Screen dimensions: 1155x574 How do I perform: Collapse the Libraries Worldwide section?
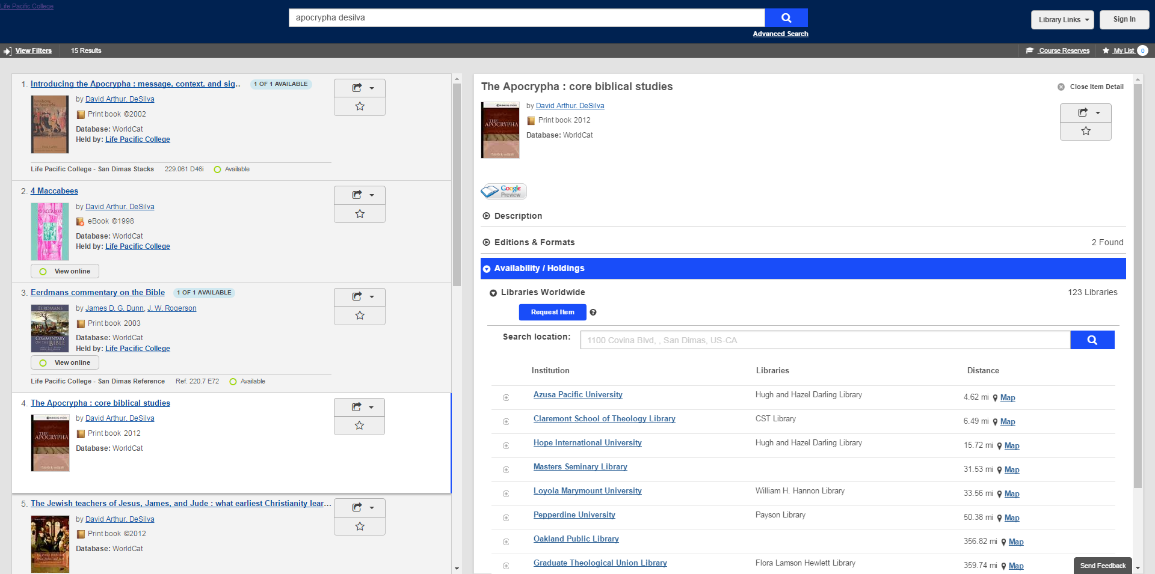pyautogui.click(x=543, y=292)
